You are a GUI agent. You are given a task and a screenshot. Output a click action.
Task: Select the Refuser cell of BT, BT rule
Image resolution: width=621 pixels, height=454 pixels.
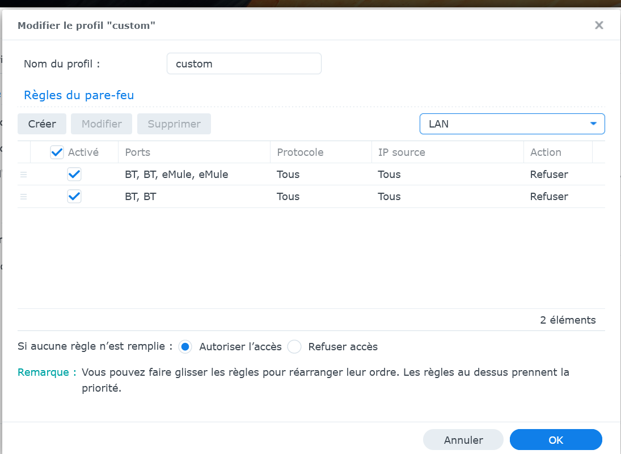[549, 197]
